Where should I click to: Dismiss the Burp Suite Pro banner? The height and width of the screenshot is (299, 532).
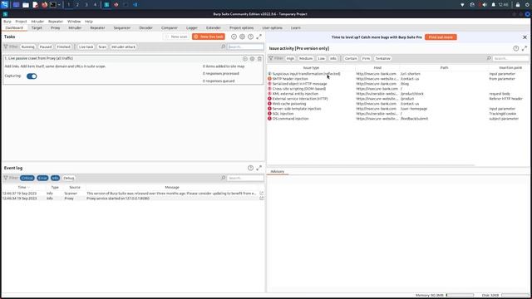coord(525,37)
